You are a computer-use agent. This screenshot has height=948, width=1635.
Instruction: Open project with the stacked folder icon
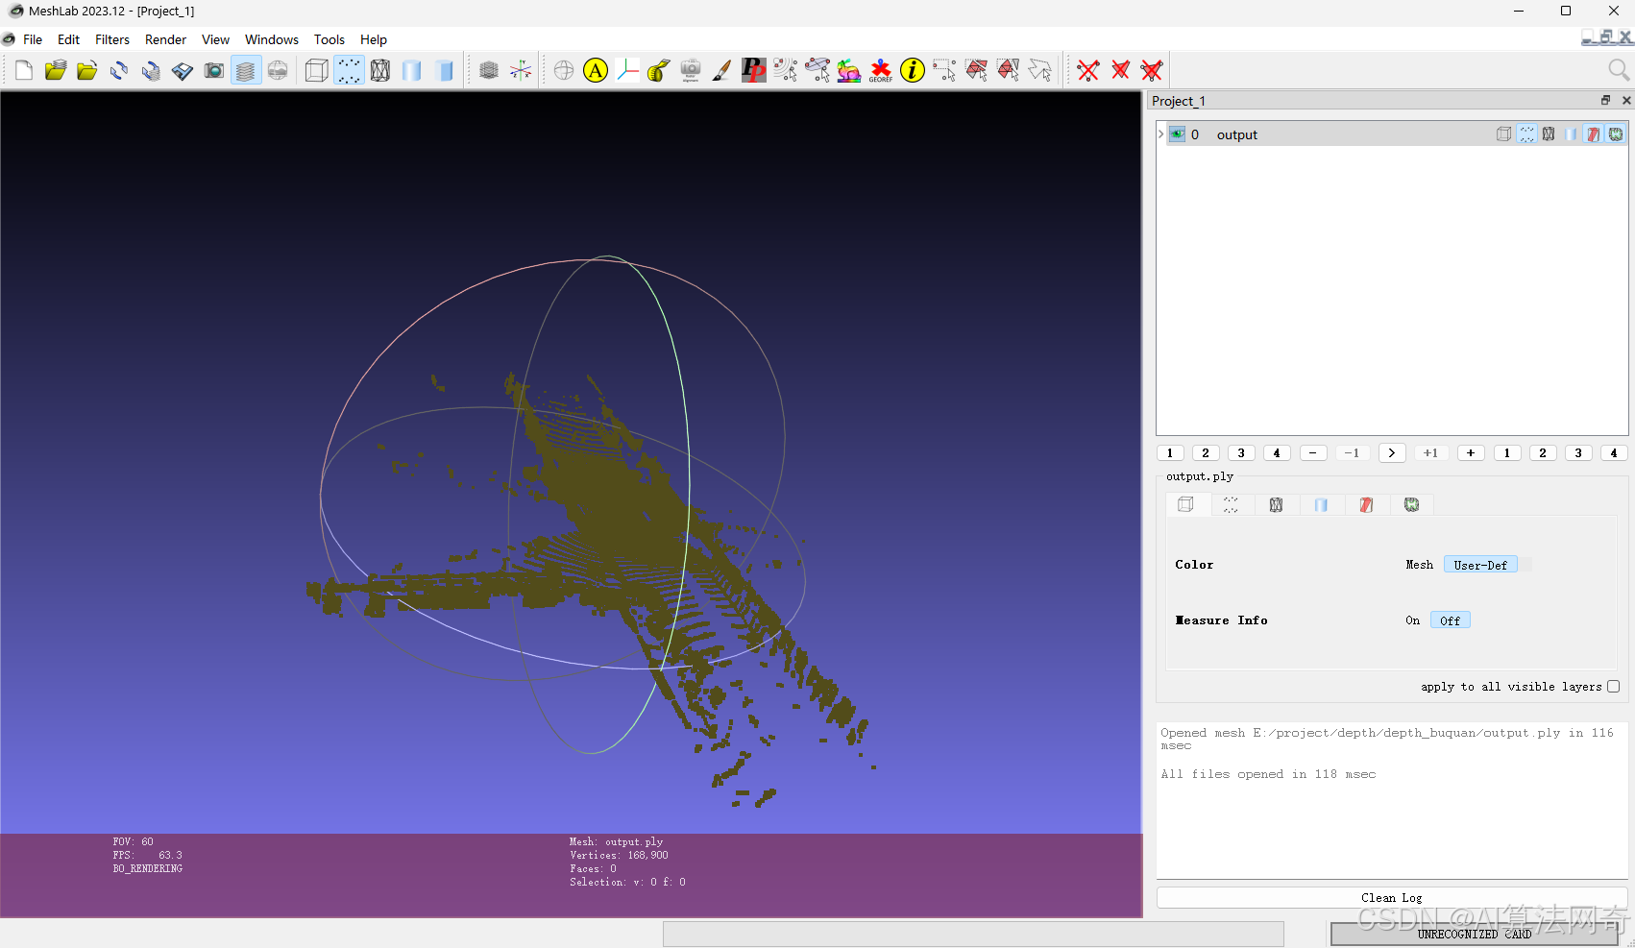(56, 70)
